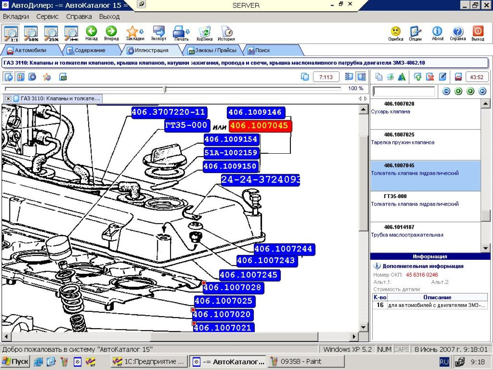Toggle the 1:1 zoom mode button

point(11,32)
